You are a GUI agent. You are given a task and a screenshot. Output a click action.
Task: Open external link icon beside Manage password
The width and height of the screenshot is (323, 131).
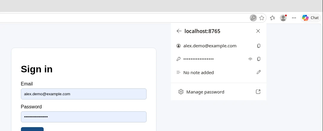[x=258, y=92]
